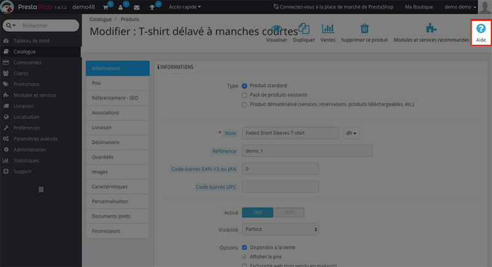The height and width of the screenshot is (267, 492).
Task: Click the Aide help icon
Action: pos(481,29)
